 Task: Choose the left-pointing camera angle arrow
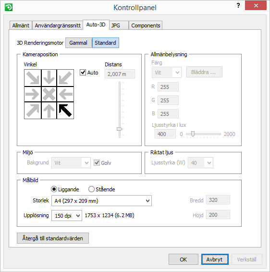pyautogui.click(x=65, y=94)
